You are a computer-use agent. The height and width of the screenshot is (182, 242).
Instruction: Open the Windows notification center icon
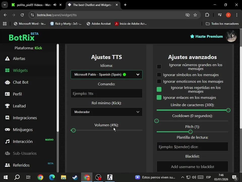coord(235,177)
